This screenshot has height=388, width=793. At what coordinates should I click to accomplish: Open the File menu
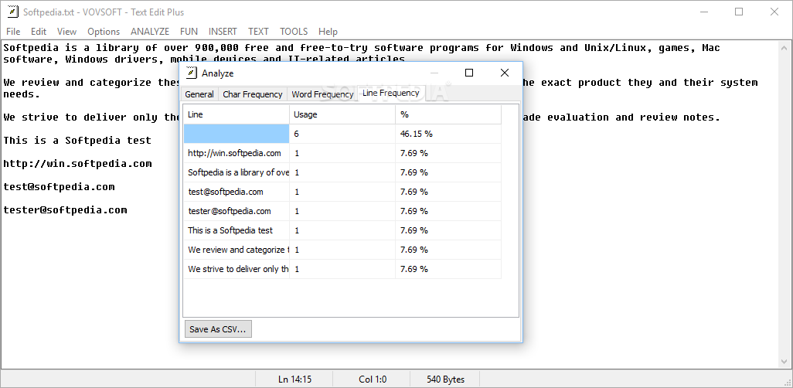coord(13,32)
